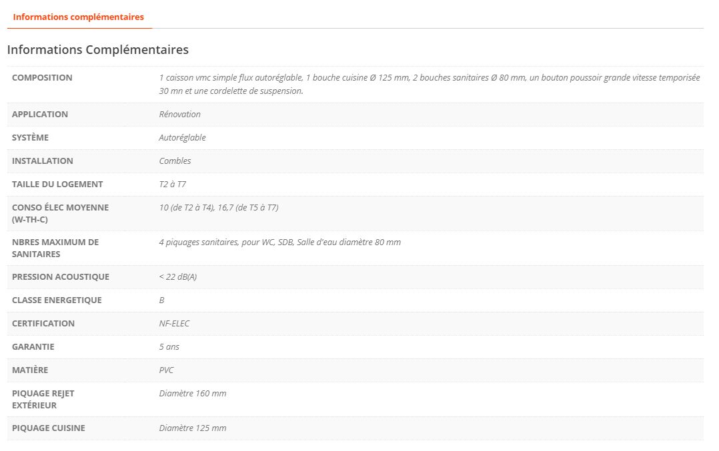
Task: Click the CLASSE ENERGETIQUE label
Action: tap(57, 300)
